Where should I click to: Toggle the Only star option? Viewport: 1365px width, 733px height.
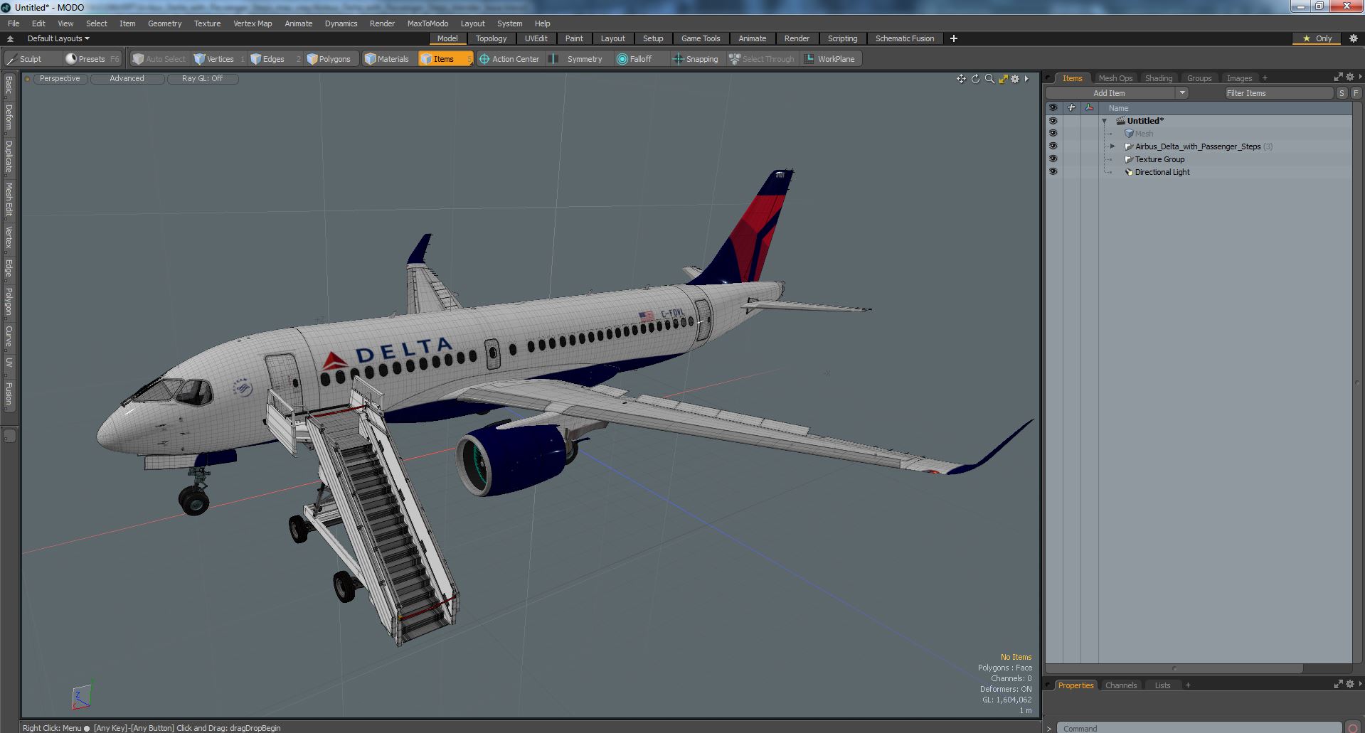click(1317, 38)
